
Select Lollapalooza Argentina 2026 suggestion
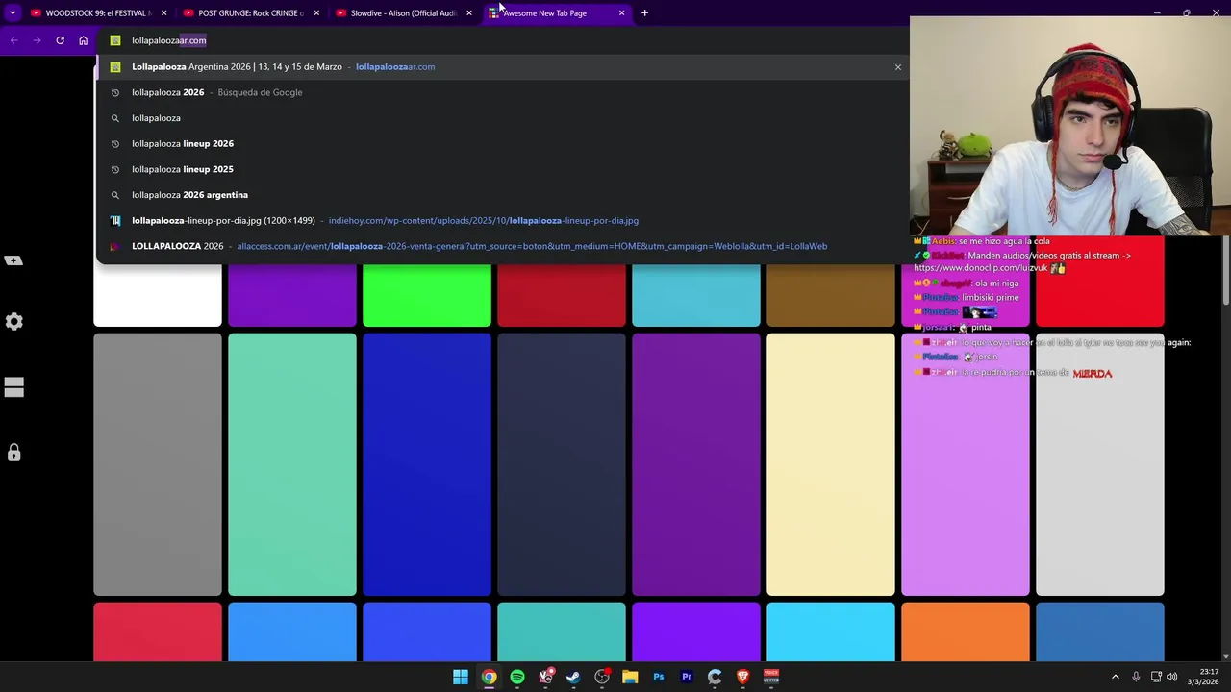point(502,66)
